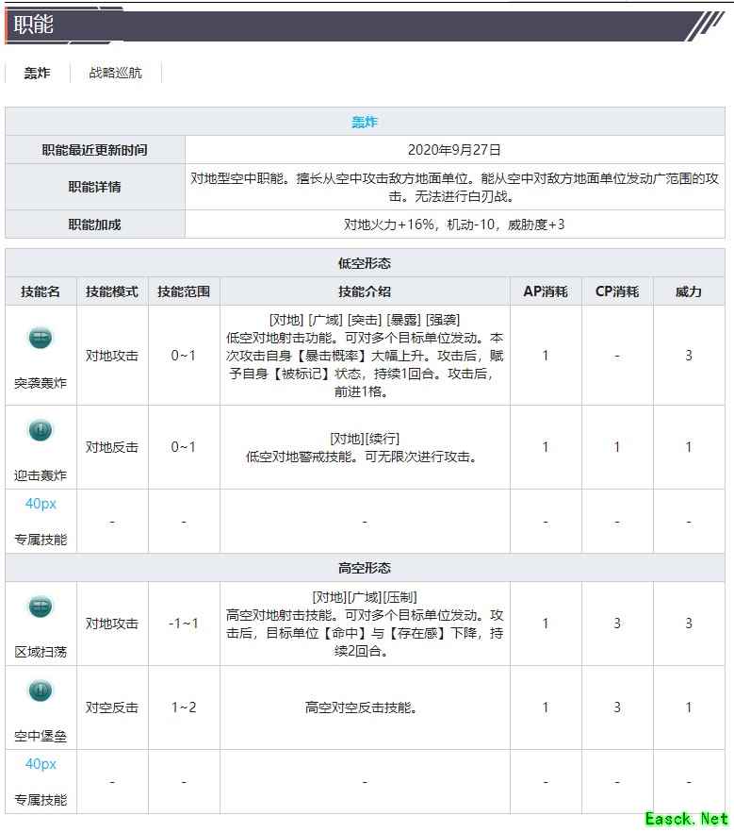Click the 职能 section heading
734x832 pixels.
(x=34, y=25)
